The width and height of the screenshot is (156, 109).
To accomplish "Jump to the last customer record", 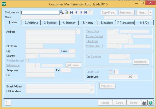I will tap(86, 12).
